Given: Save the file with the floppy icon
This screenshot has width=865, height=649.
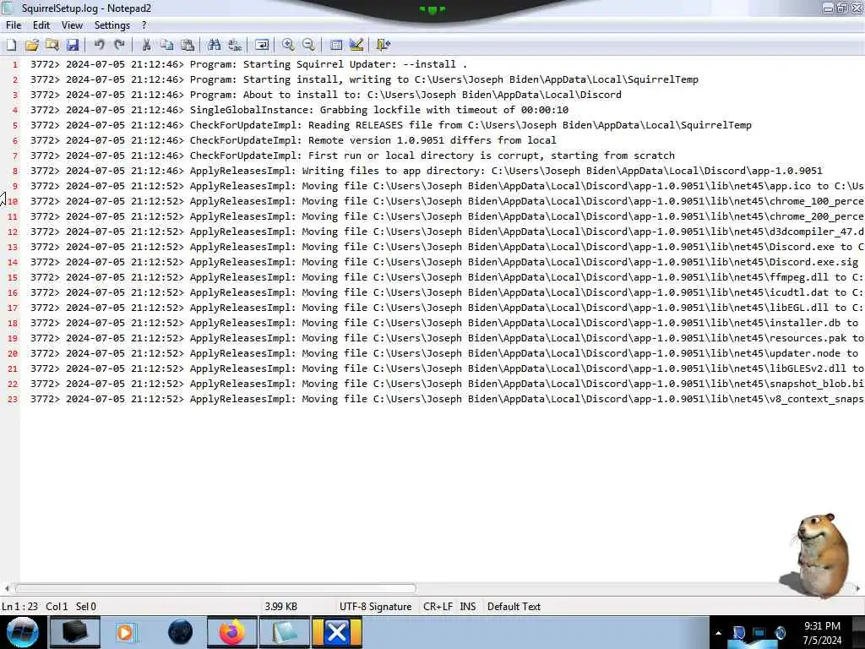Looking at the screenshot, I should click(73, 45).
